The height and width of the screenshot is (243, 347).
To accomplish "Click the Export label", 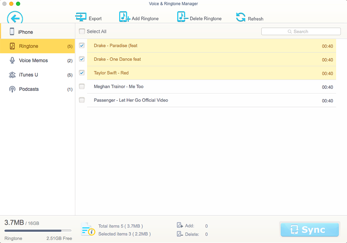I will (x=95, y=18).
